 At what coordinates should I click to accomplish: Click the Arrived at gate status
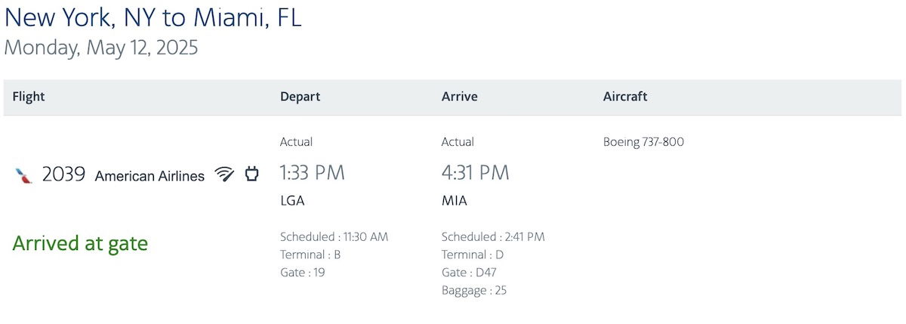click(x=80, y=243)
